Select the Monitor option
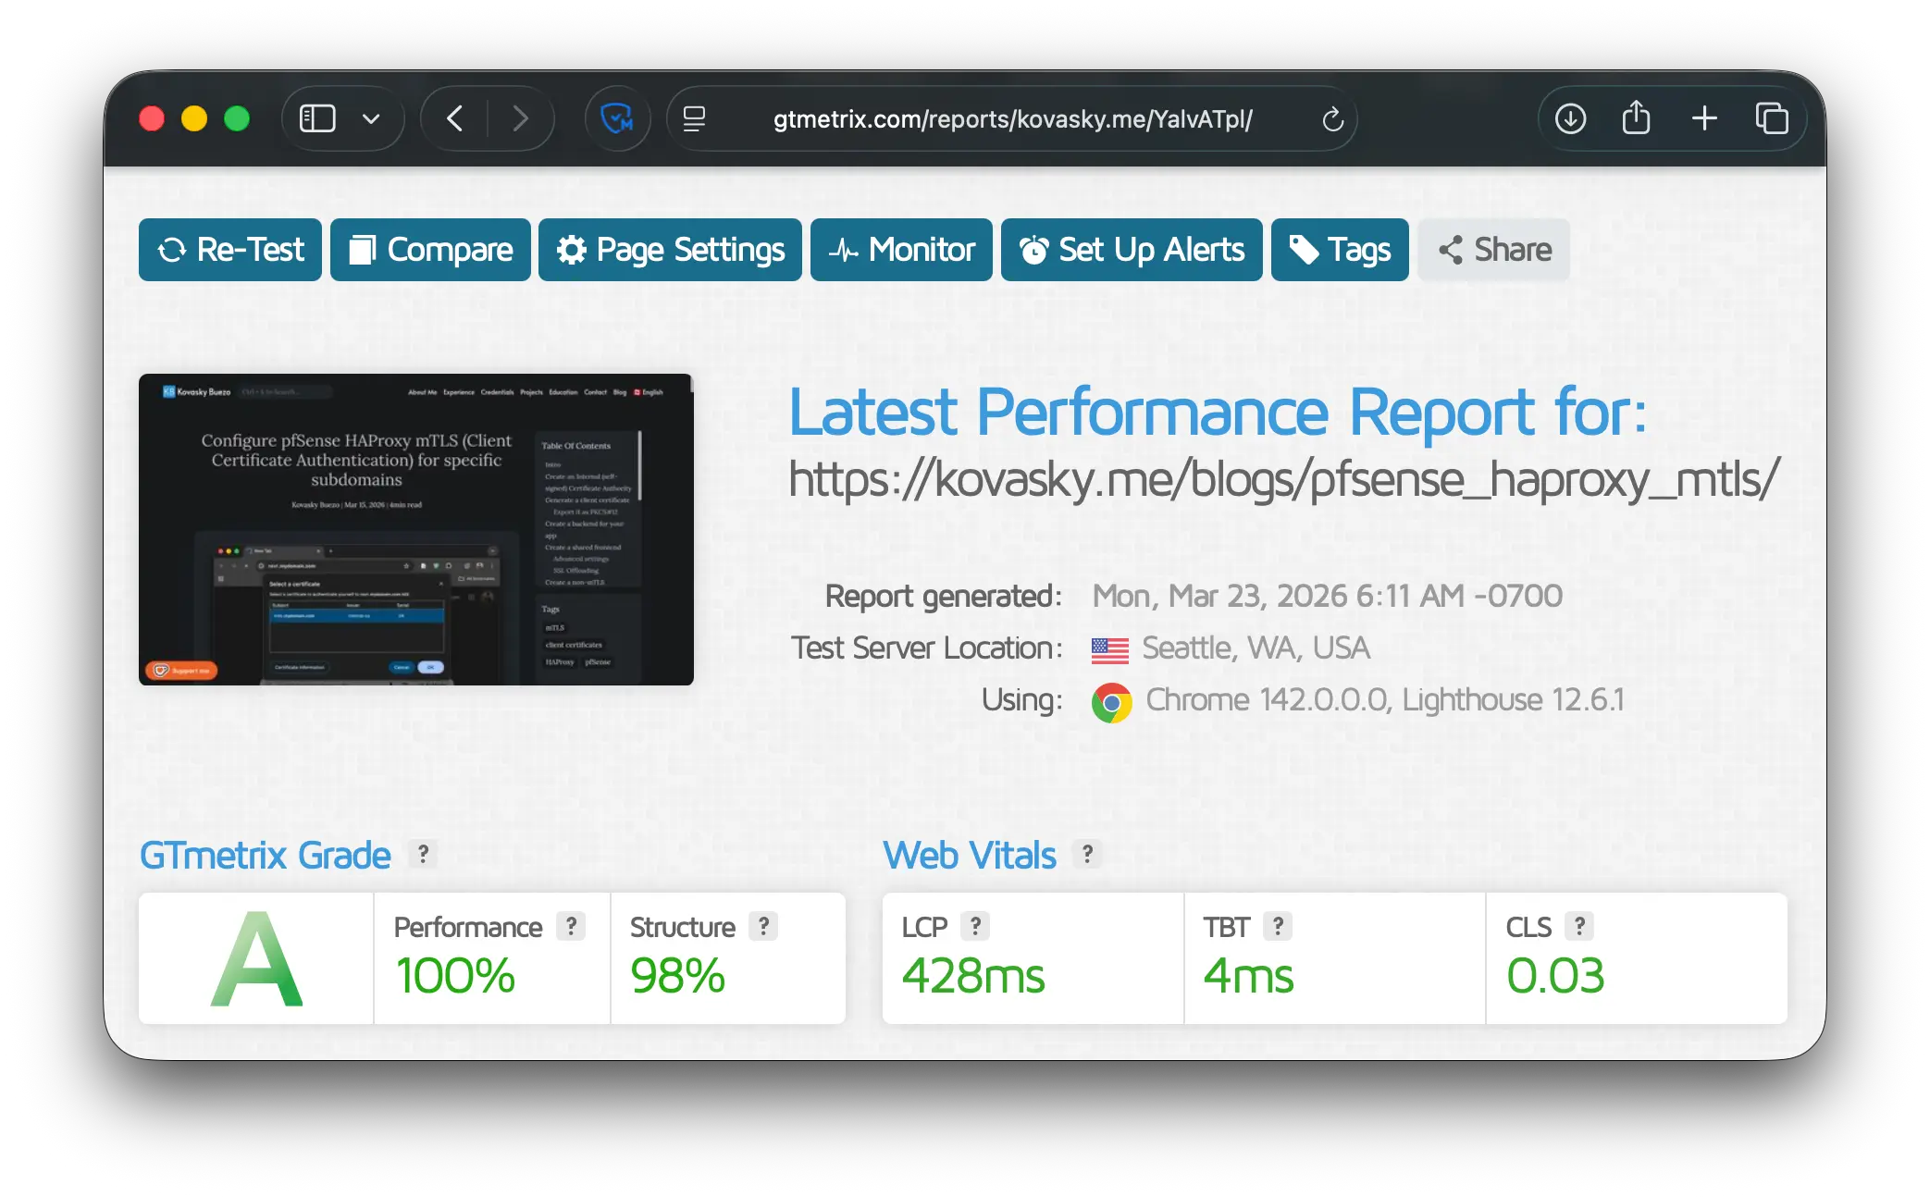 901,250
